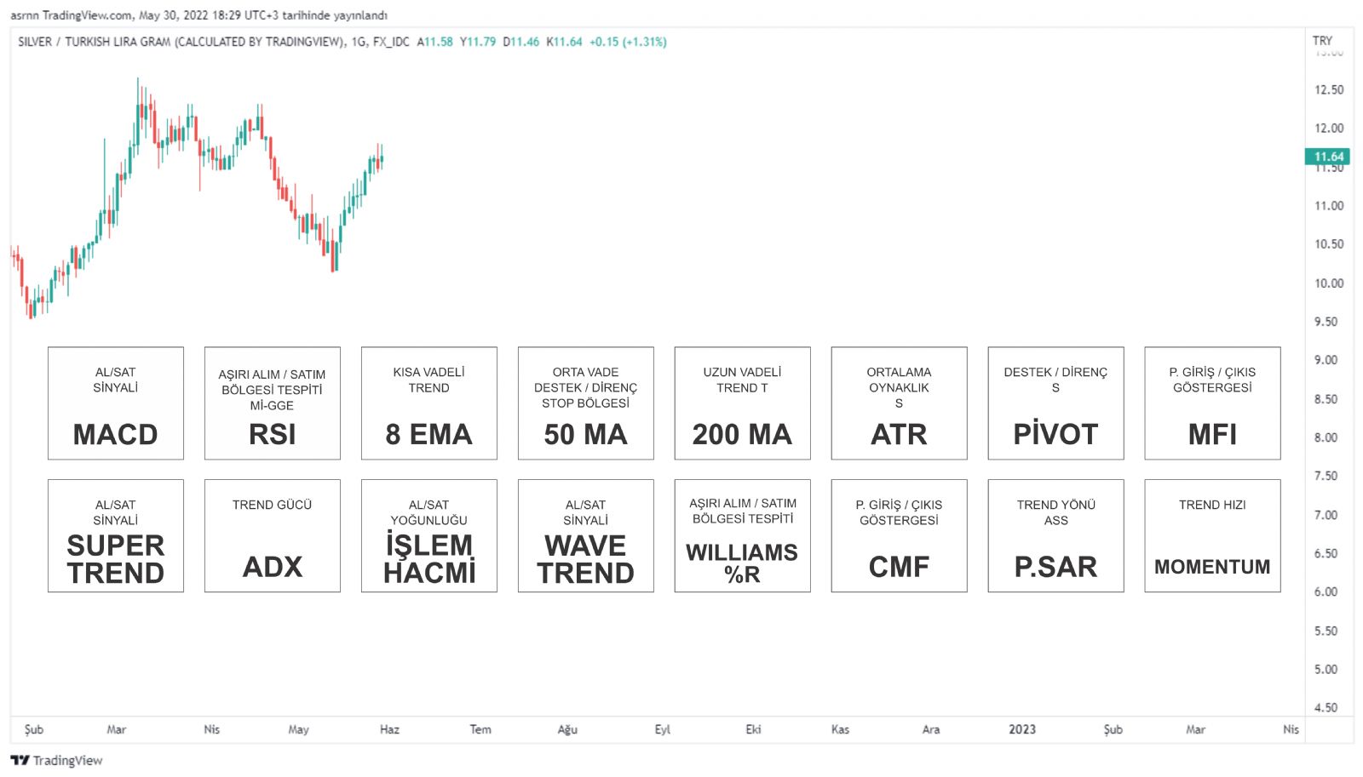
Task: Select the P.SAR trend direction box
Action: [1056, 536]
